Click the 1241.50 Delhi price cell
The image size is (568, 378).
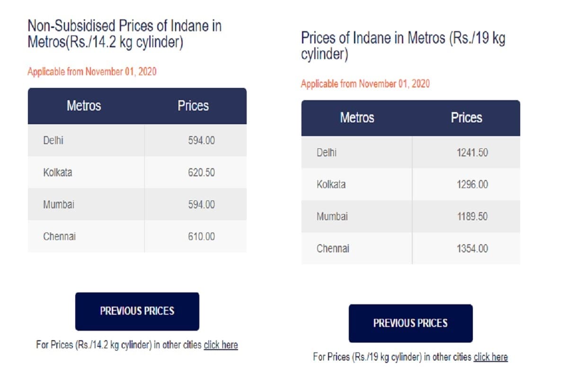pos(466,153)
